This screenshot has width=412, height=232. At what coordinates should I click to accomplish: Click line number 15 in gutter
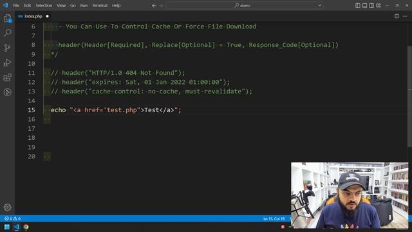(32, 110)
